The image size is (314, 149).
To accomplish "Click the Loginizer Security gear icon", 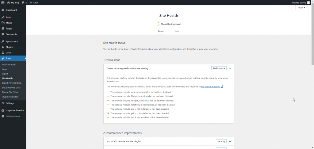I will point(3,111).
